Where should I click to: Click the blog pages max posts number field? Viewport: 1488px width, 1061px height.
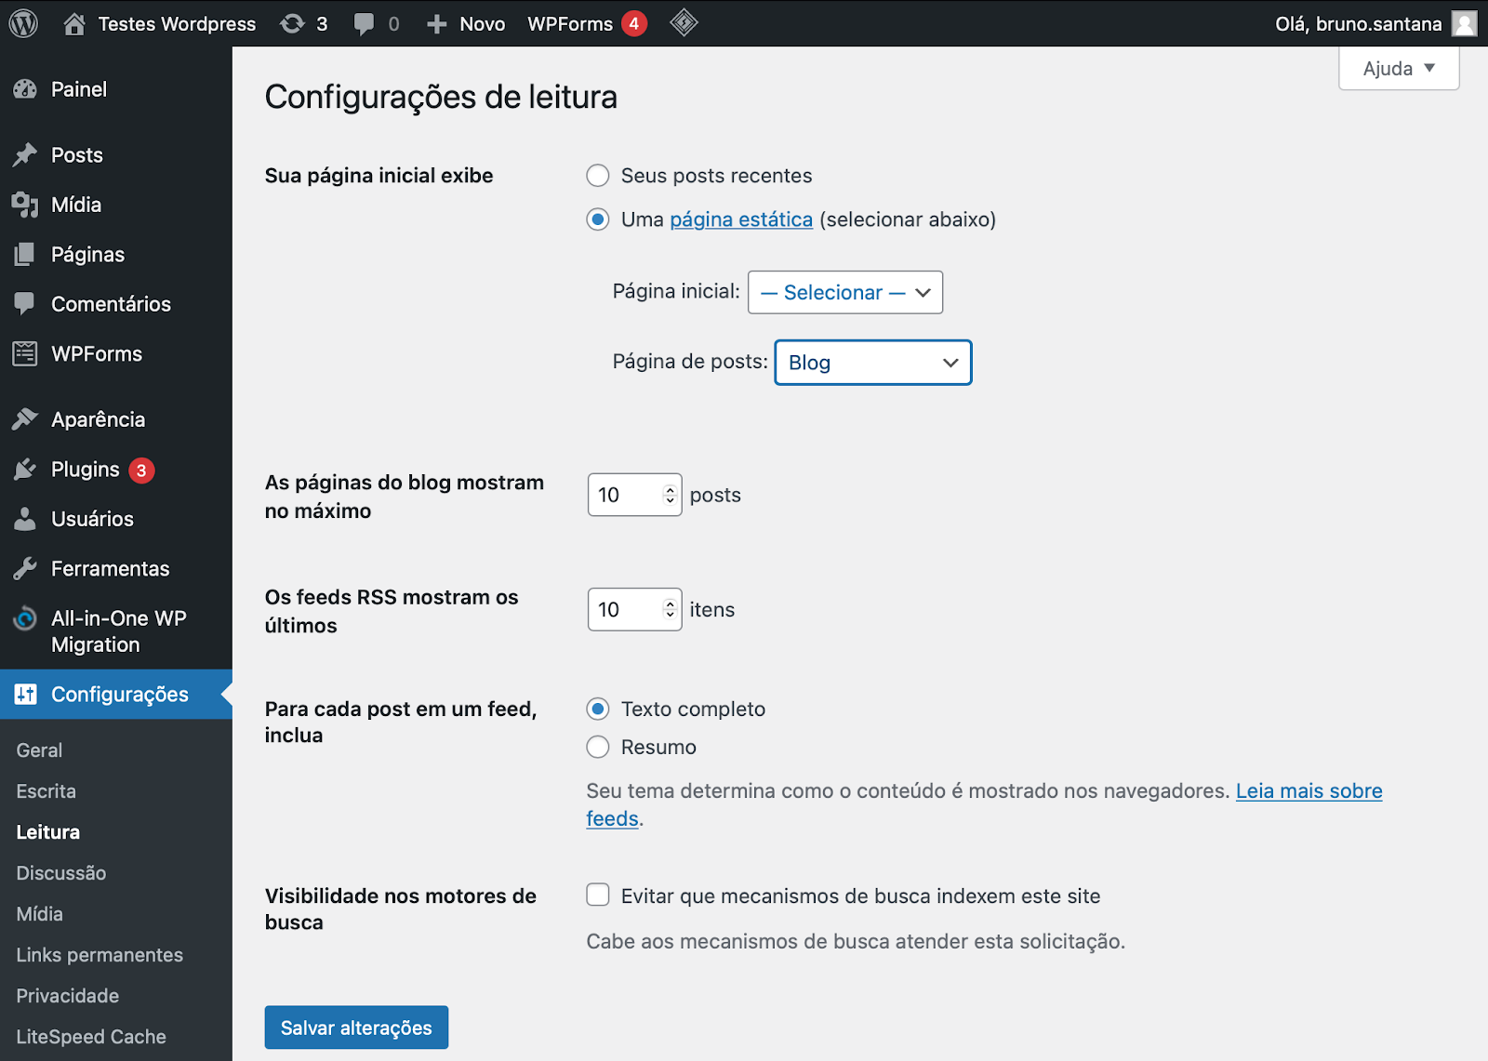634,495
